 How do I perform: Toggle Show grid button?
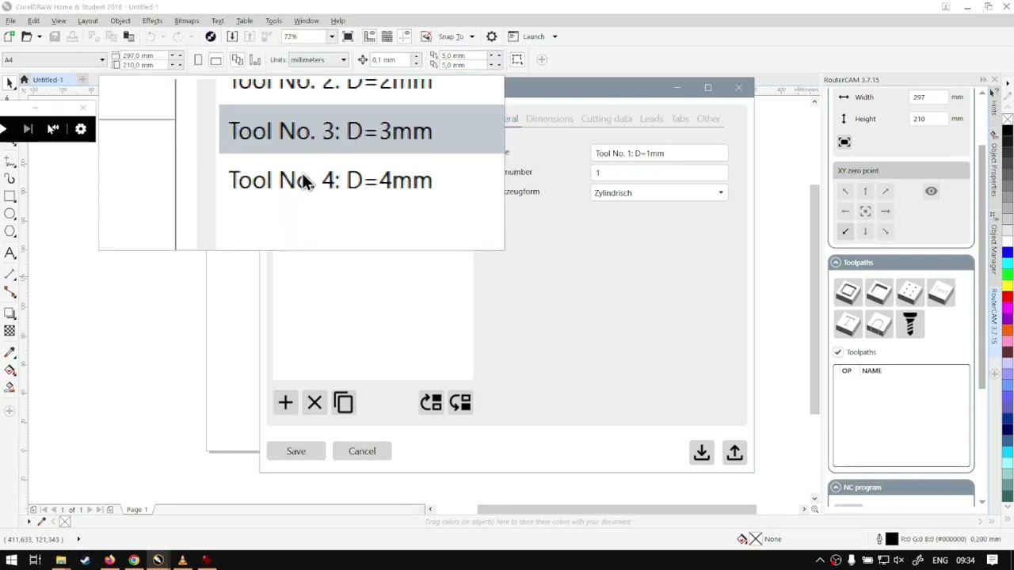click(x=387, y=36)
